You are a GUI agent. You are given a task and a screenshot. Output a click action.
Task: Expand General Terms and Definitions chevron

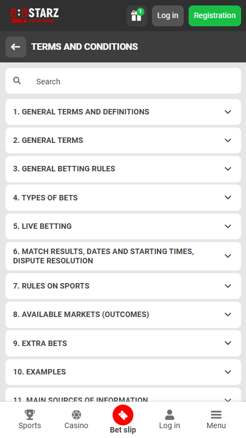tap(228, 112)
